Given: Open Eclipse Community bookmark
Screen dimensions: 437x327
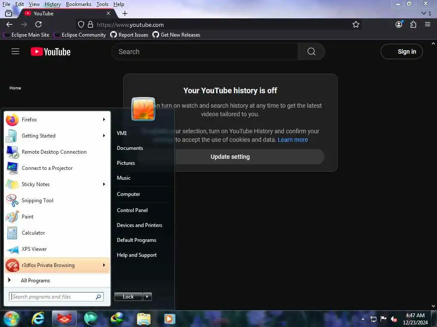Looking at the screenshot, I should tap(80, 35).
